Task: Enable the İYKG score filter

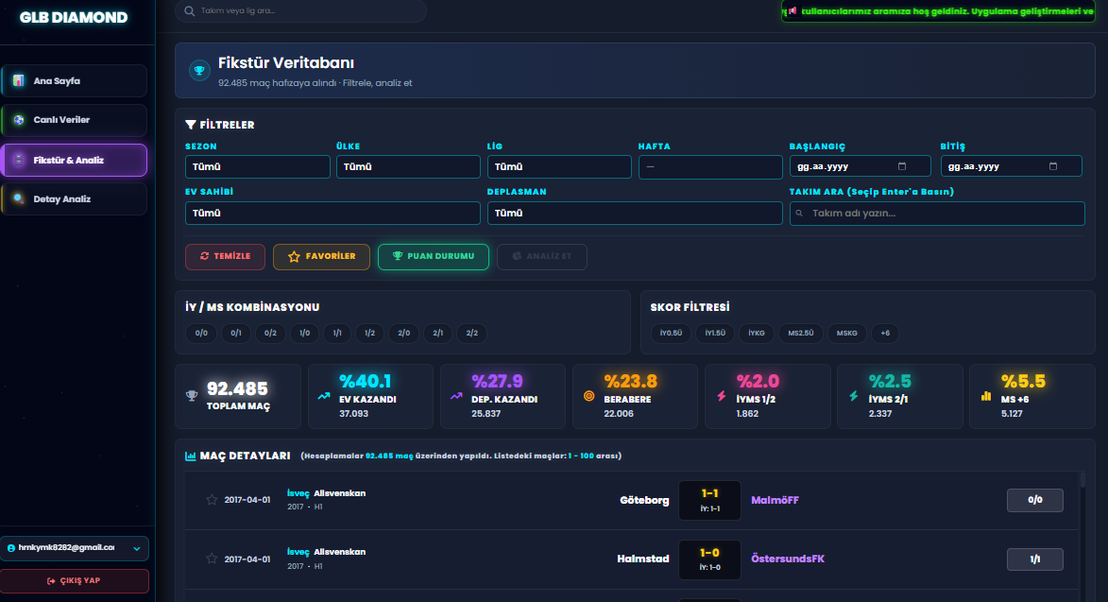Action: click(x=757, y=333)
